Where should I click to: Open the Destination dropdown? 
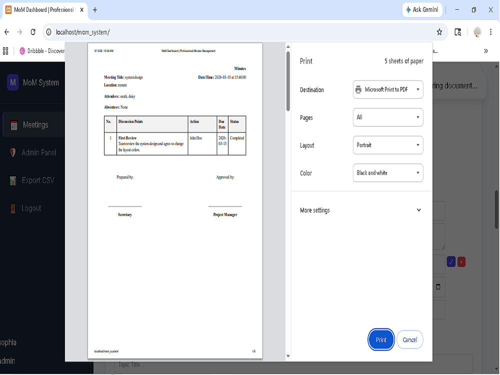tap(388, 89)
